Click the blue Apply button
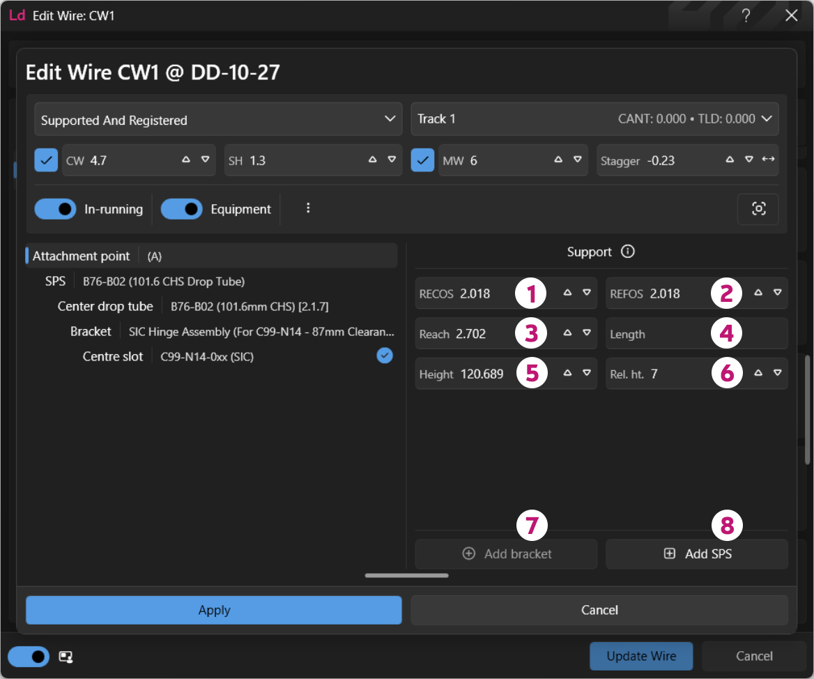This screenshot has width=814, height=679. [214, 610]
